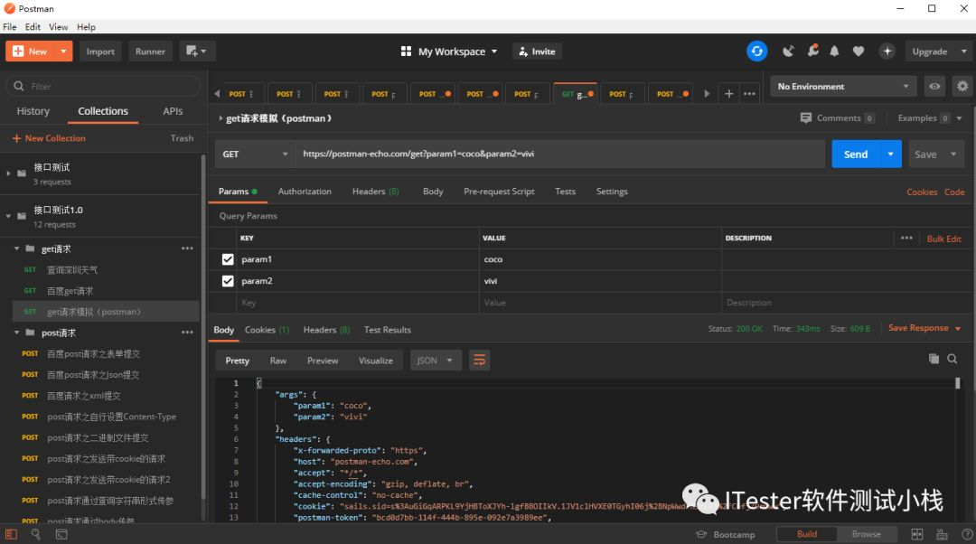The image size is (976, 544).
Task: Open the No Environment dropdown
Action: pos(843,86)
